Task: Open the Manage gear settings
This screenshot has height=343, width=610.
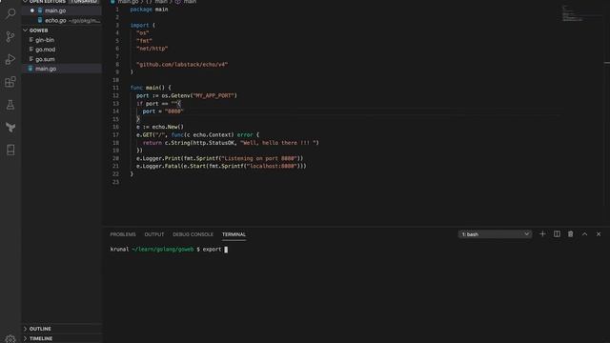Action: tap(10, 339)
